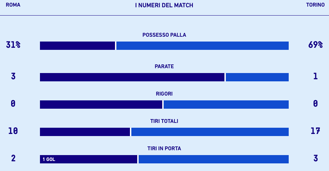Select the I NUMERI DEL MATCH title

(x=164, y=6)
